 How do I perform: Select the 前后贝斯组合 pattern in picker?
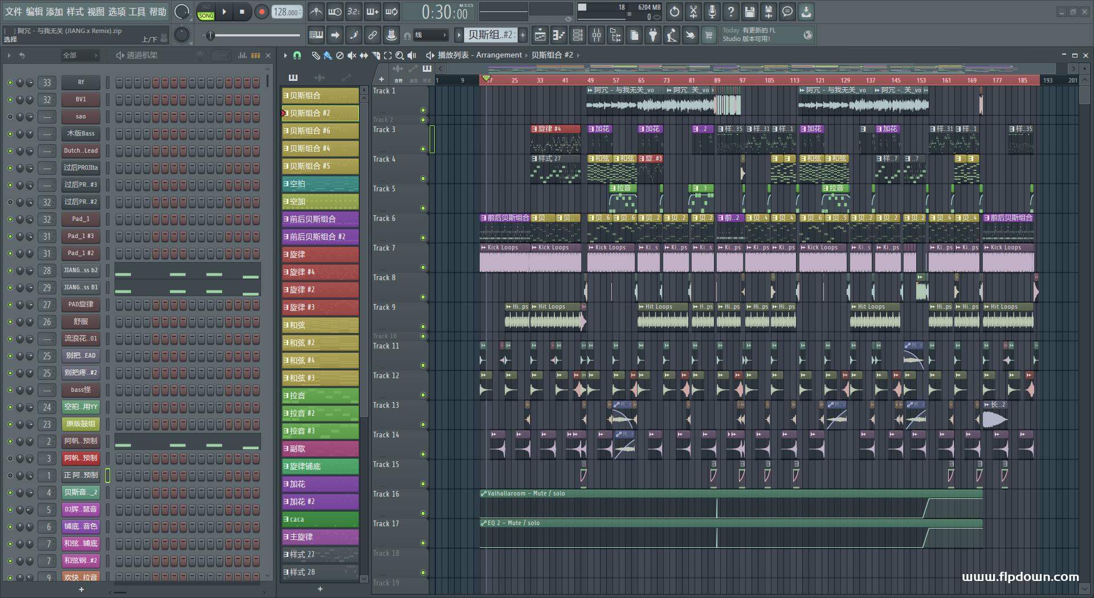click(320, 219)
